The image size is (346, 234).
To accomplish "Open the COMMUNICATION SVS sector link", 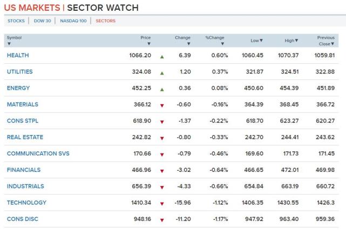I will pyautogui.click(x=38, y=153).
